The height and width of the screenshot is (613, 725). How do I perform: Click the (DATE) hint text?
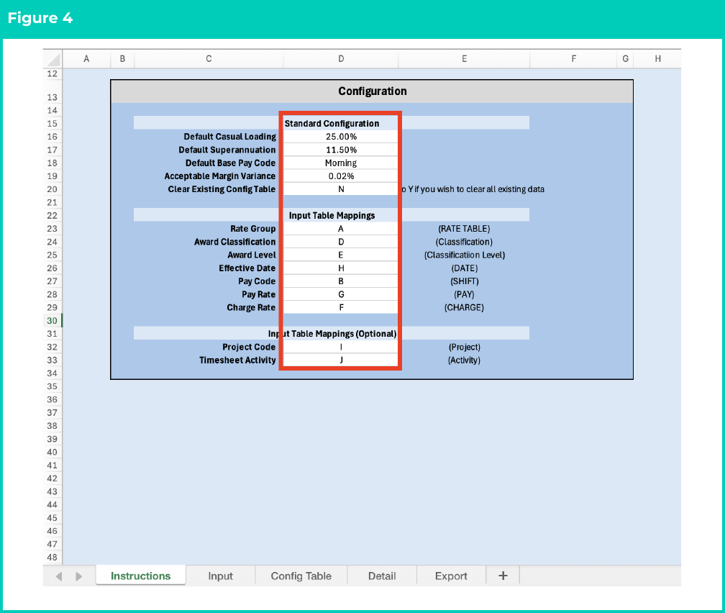[x=464, y=268]
